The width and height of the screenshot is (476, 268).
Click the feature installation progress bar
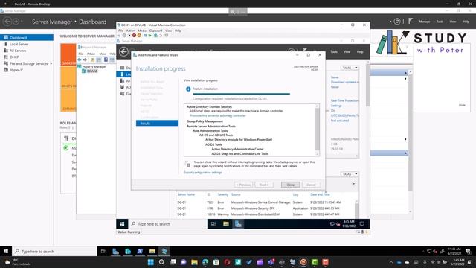(241, 94)
